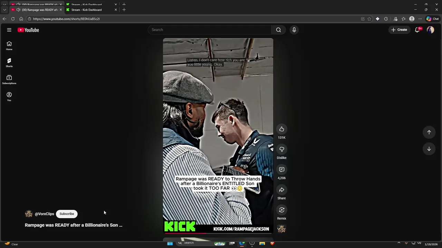Viewport: 442px width, 248px height.
Task: Expand the tab actions chevron dropdown
Action: click(x=4, y=10)
